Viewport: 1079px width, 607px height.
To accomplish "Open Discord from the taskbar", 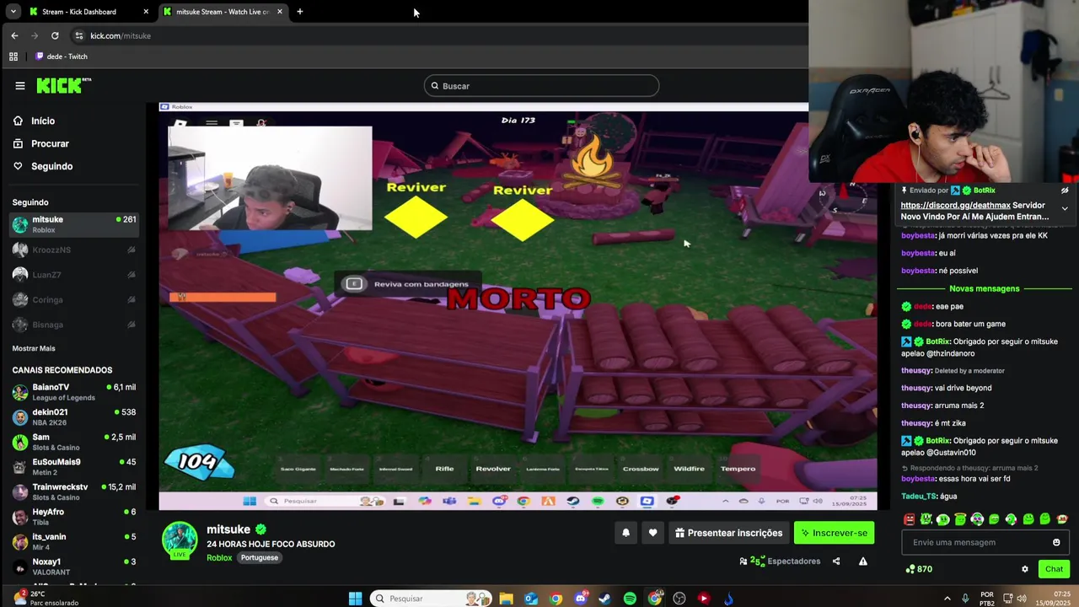I will pyautogui.click(x=580, y=599).
